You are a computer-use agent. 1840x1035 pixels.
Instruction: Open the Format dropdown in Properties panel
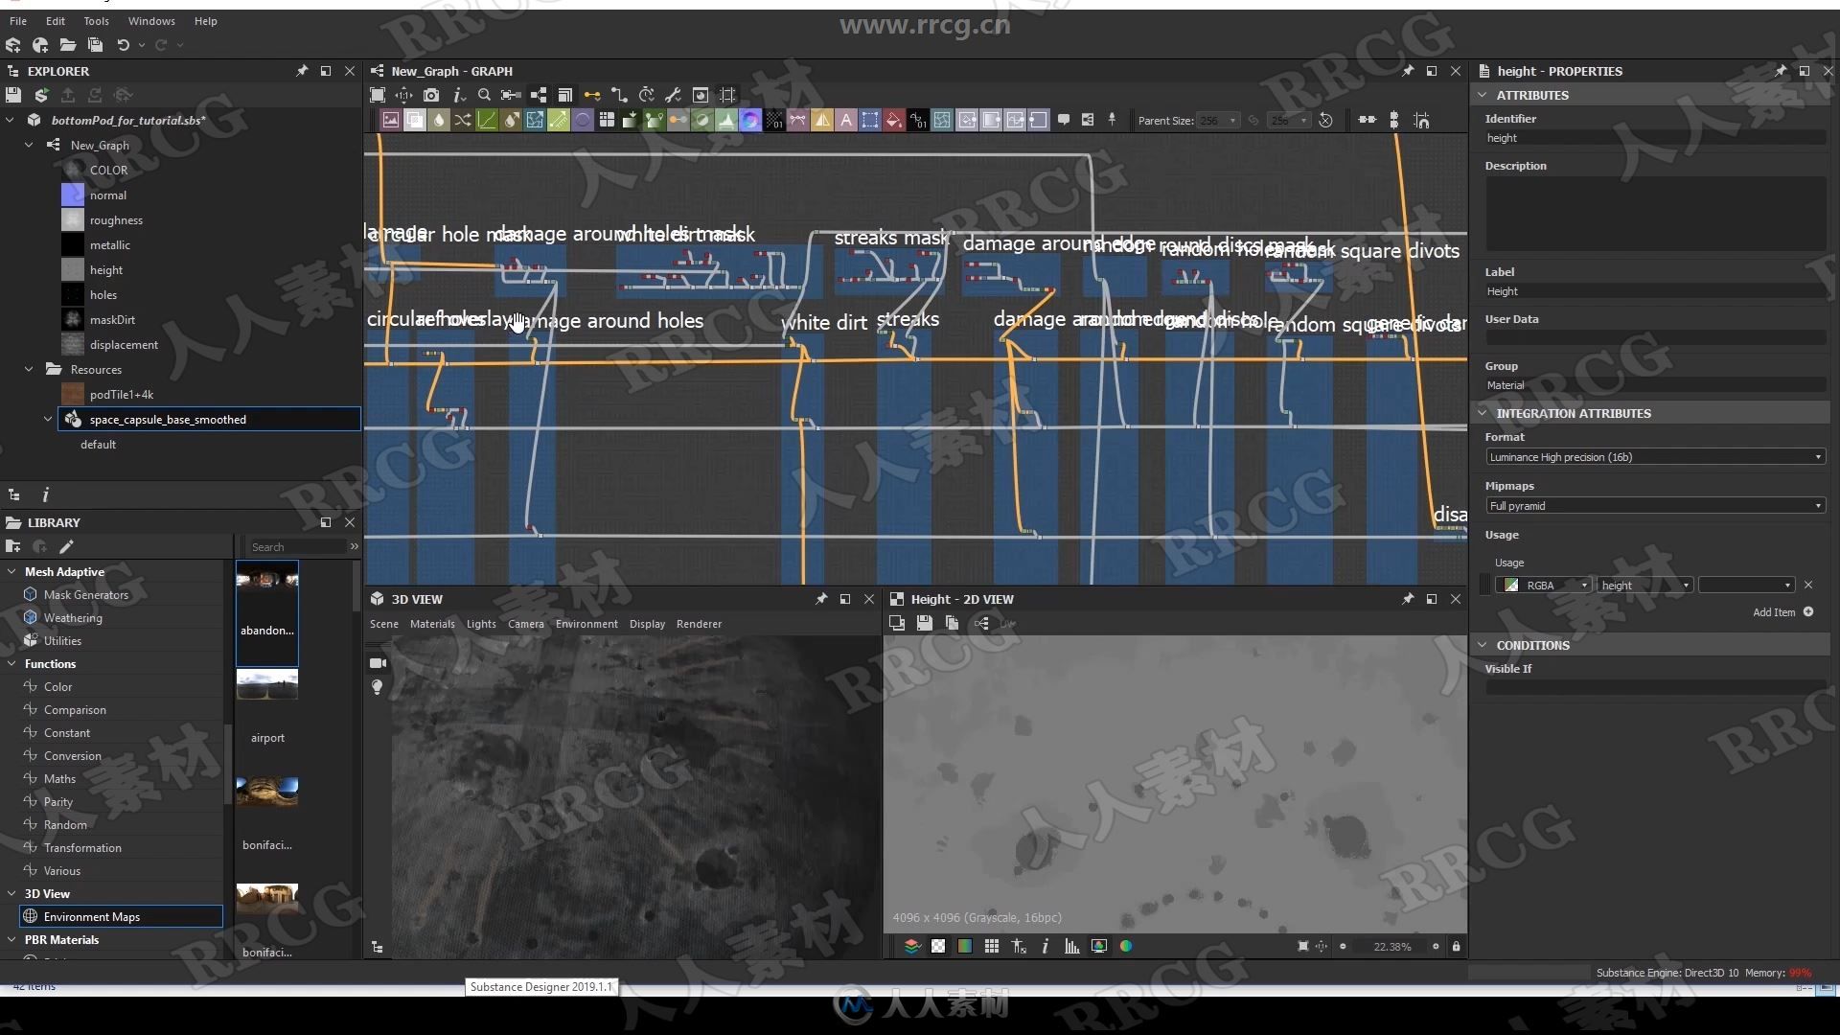tap(1652, 456)
